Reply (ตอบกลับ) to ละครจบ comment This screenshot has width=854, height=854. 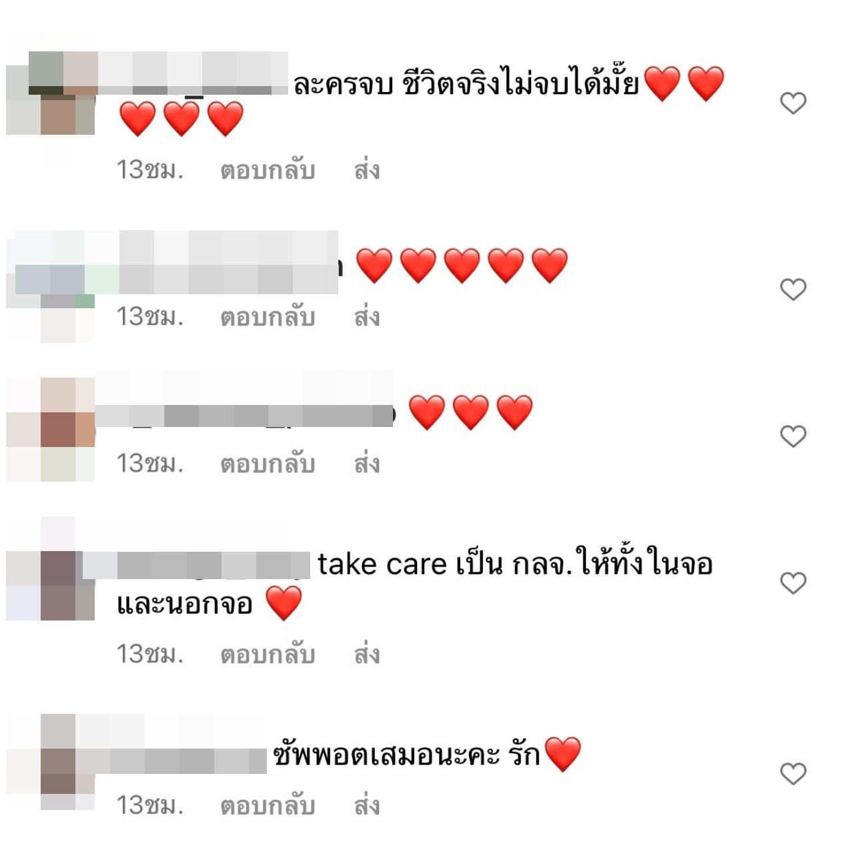[268, 171]
